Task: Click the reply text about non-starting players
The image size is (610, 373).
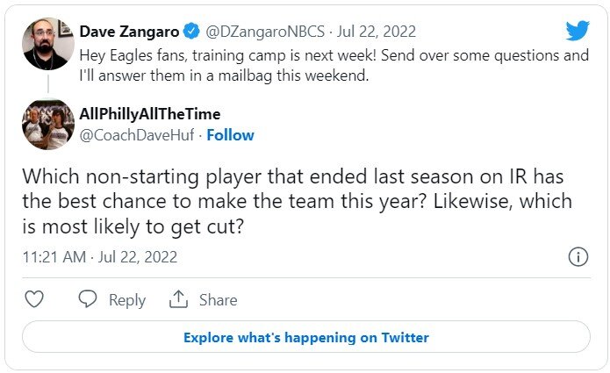Action: tap(298, 201)
